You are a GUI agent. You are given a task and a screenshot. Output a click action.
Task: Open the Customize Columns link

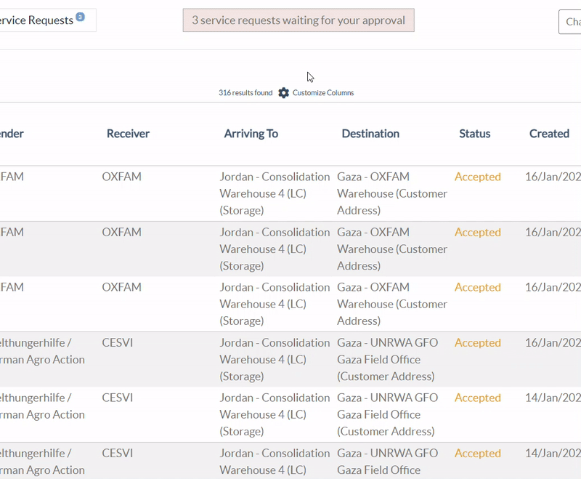click(323, 93)
